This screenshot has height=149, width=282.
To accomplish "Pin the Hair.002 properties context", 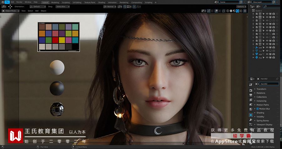I will click(277, 79).
